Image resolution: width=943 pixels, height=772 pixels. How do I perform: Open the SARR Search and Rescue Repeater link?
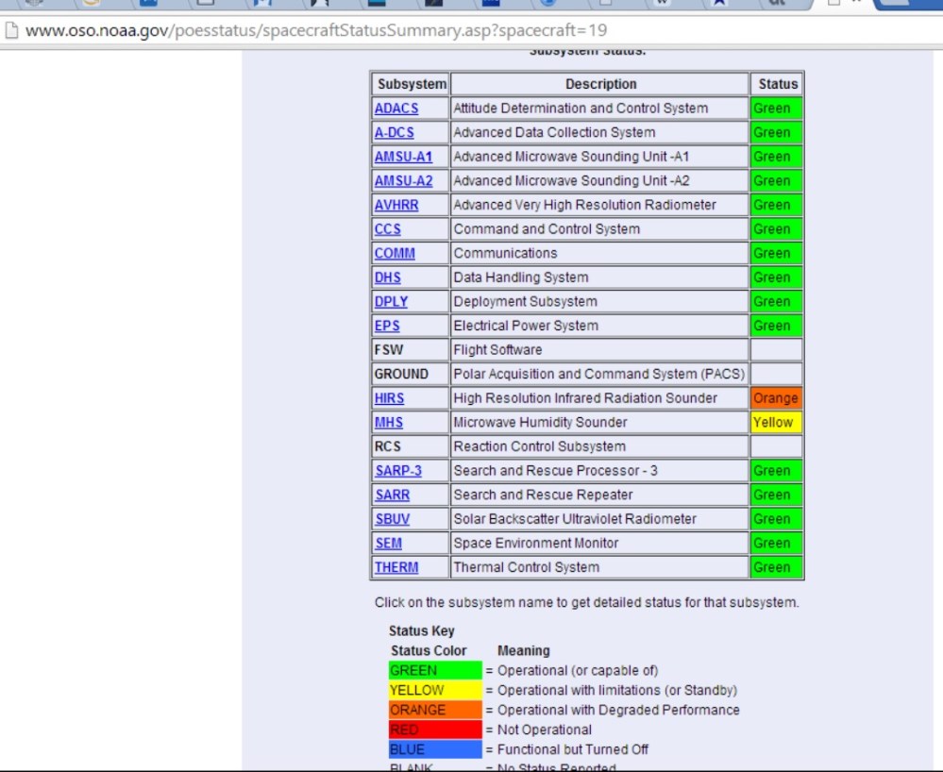pos(391,495)
